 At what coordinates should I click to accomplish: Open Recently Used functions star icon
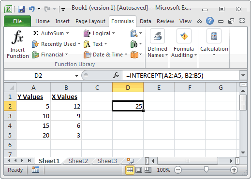click(35, 44)
